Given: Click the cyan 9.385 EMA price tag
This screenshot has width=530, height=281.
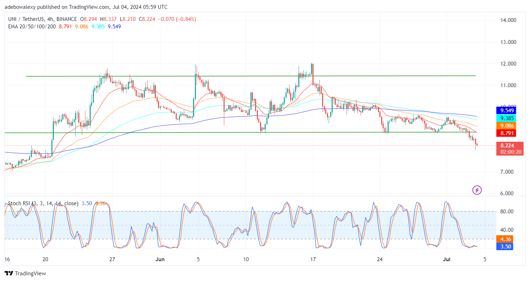Looking at the screenshot, I should [506, 118].
